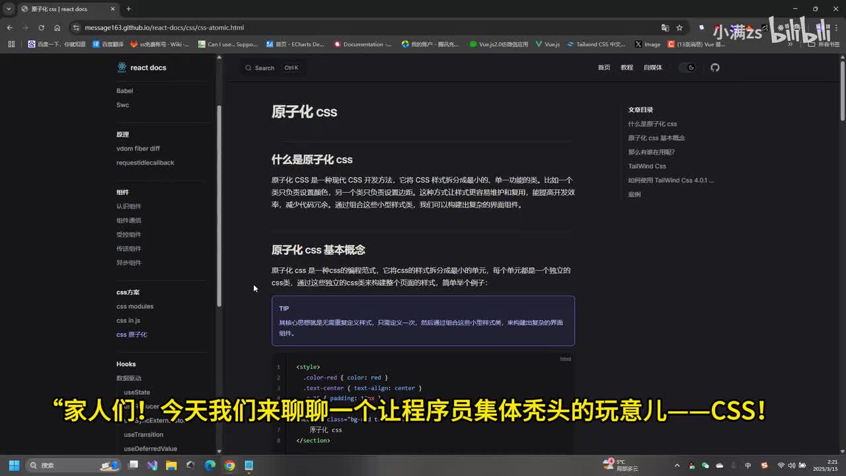Open useState under 数据驱动
846x476 pixels.
pyautogui.click(x=137, y=393)
